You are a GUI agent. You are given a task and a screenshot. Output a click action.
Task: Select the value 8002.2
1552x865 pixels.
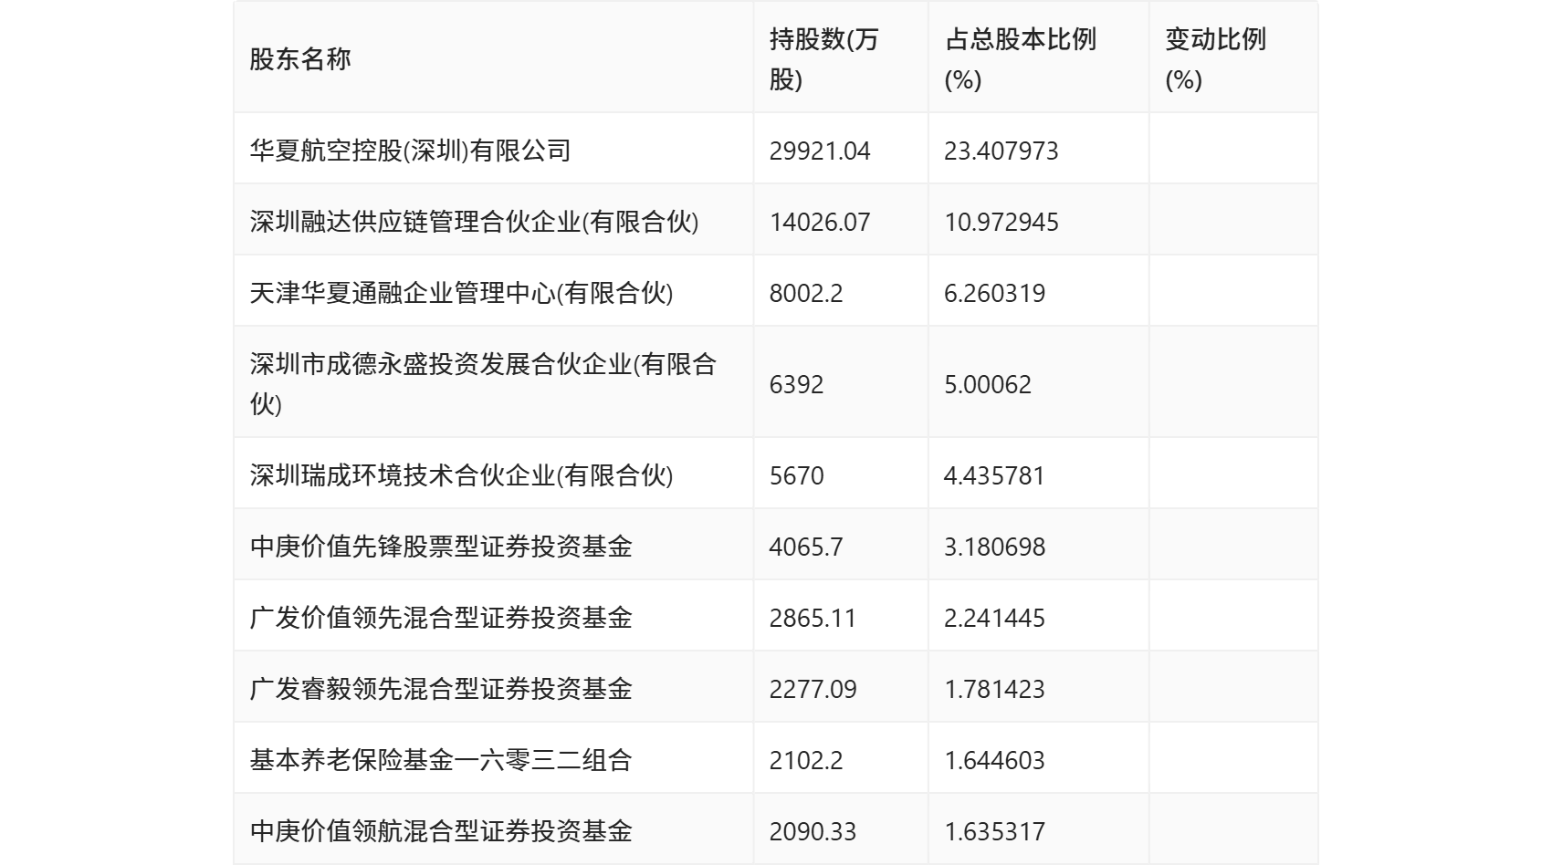(806, 293)
